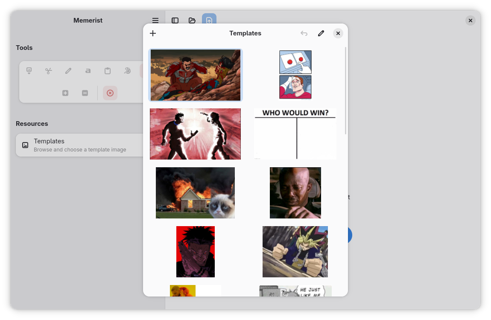Open the Templates row under Resources
The width and height of the screenshot is (491, 320).
click(79, 145)
